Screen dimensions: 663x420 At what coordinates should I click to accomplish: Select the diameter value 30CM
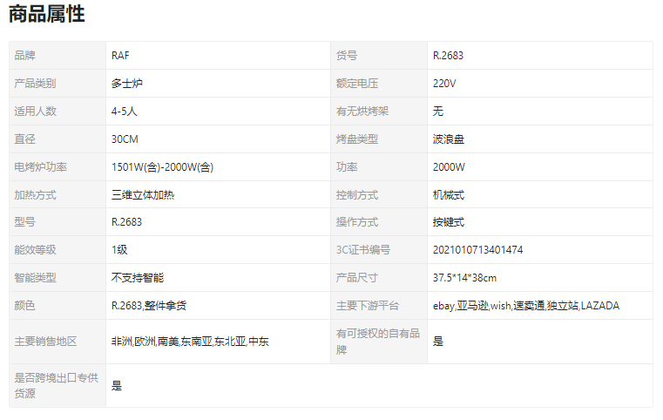tap(125, 139)
